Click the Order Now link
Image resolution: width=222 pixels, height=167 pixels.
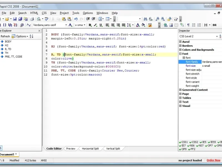[x=213, y=160]
